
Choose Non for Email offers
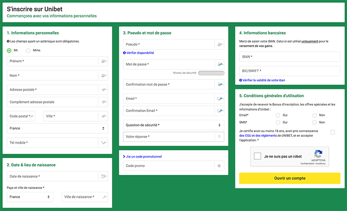click(x=314, y=115)
